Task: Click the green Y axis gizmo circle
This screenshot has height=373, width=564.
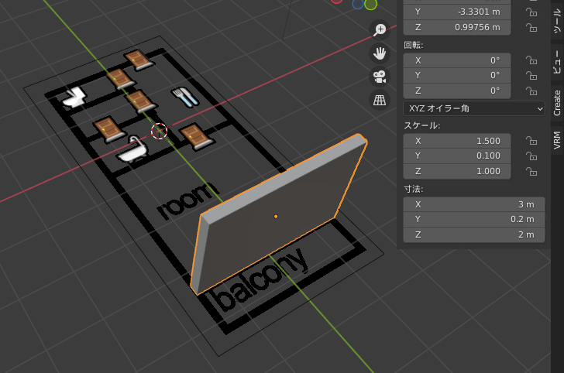Action: pyautogui.click(x=371, y=4)
